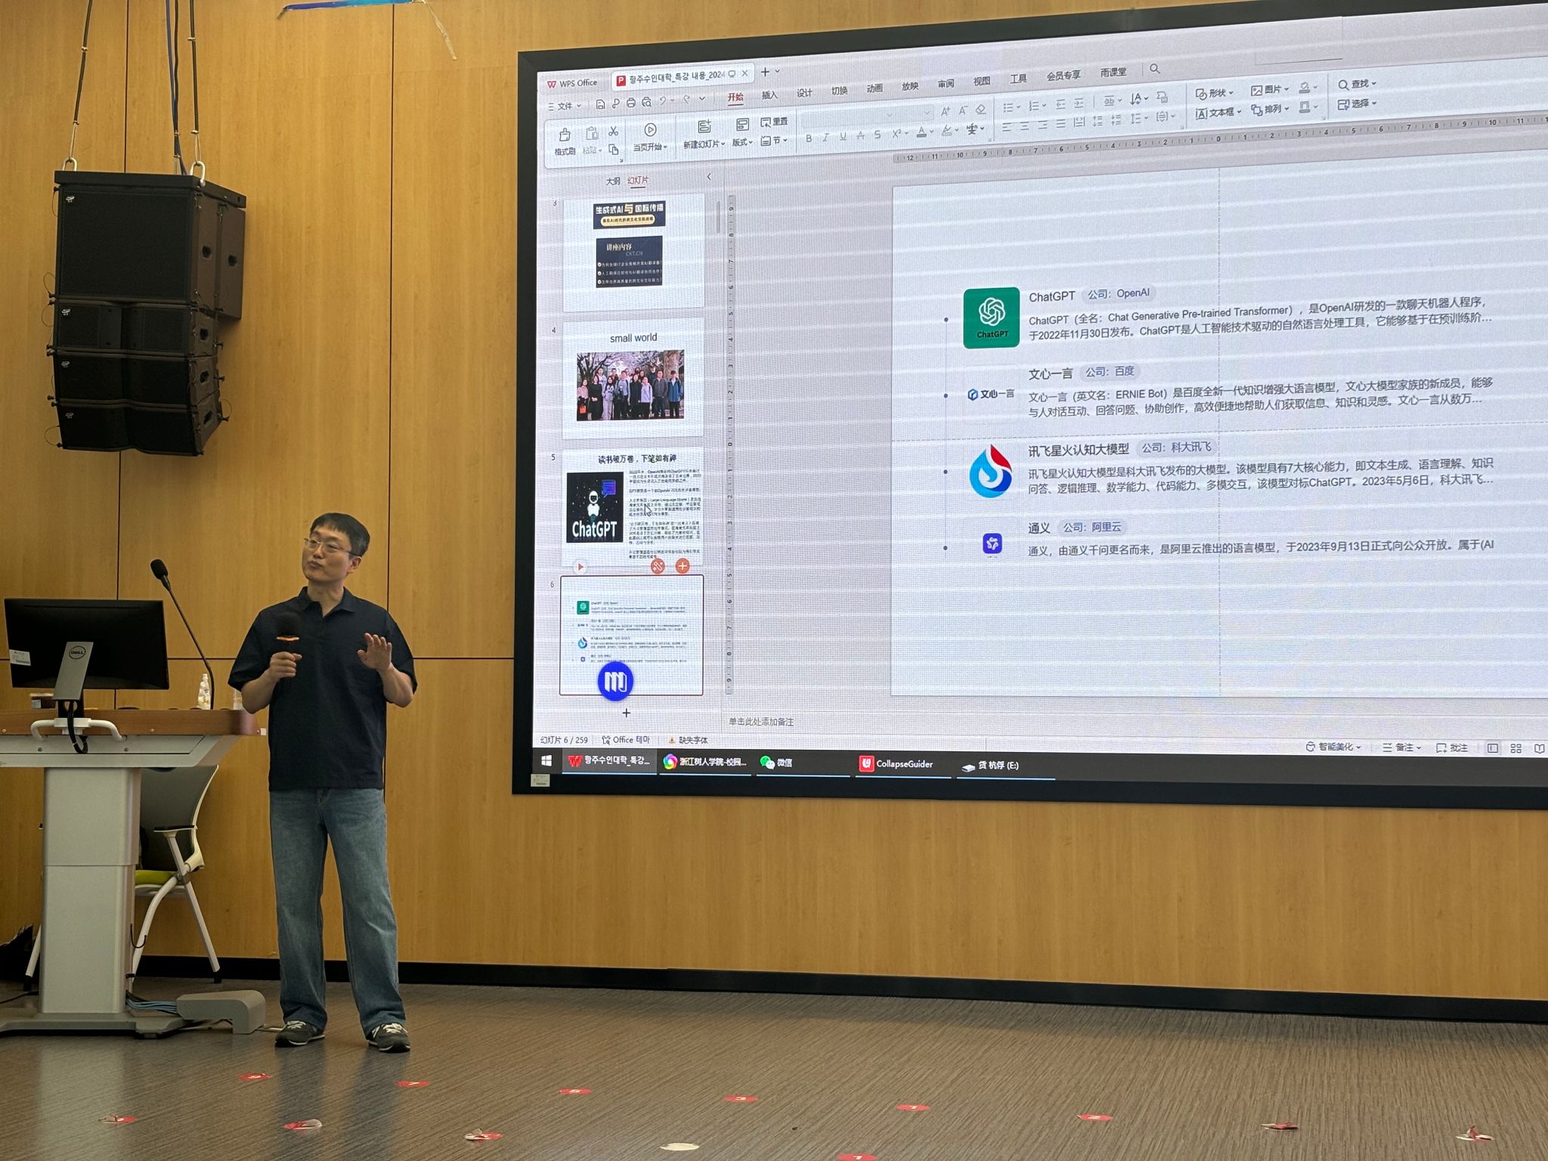Click the Increase Font Size A+ icon
This screenshot has width=1548, height=1161.
(x=945, y=111)
